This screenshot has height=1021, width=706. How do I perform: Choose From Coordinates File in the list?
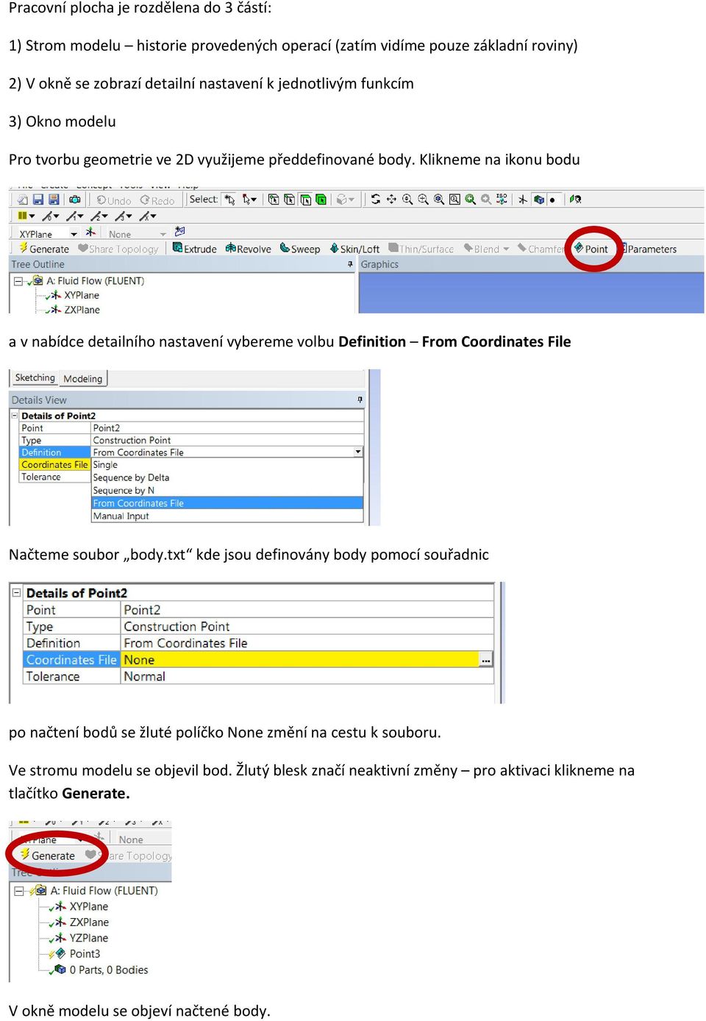[x=227, y=503]
